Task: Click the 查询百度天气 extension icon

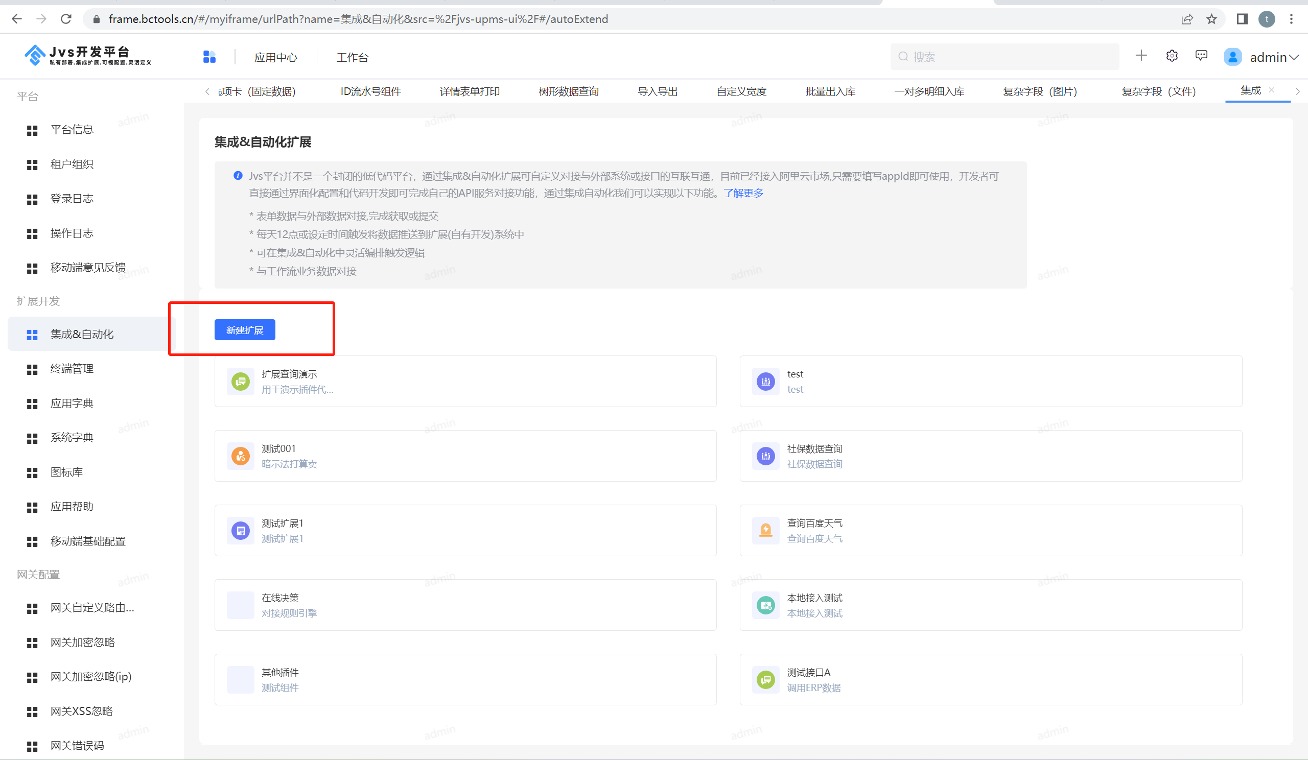Action: tap(765, 530)
